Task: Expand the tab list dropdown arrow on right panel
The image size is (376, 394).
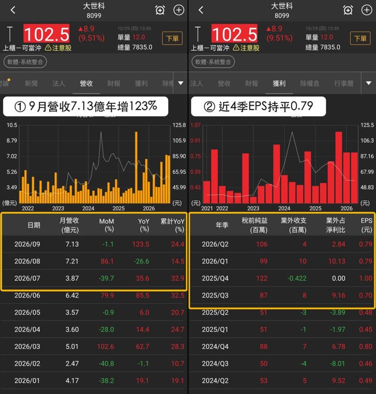Action: point(369,83)
